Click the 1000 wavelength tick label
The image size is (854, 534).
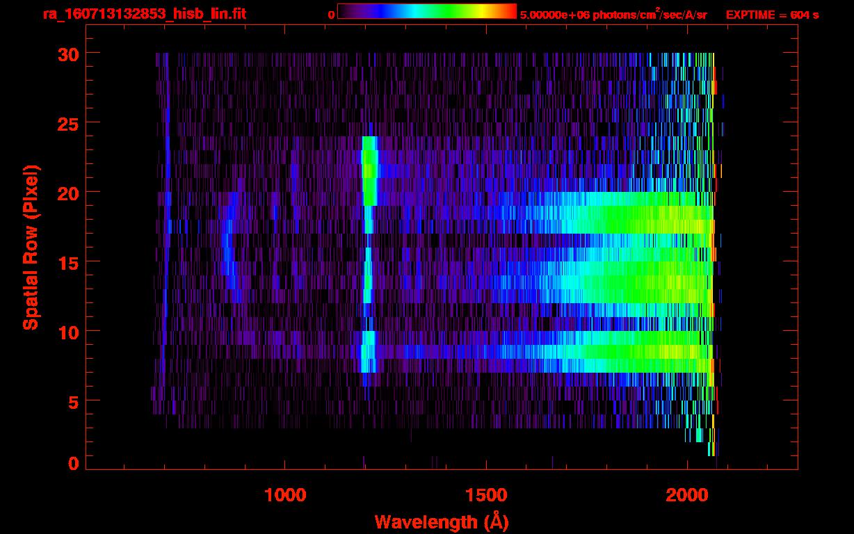285,495
